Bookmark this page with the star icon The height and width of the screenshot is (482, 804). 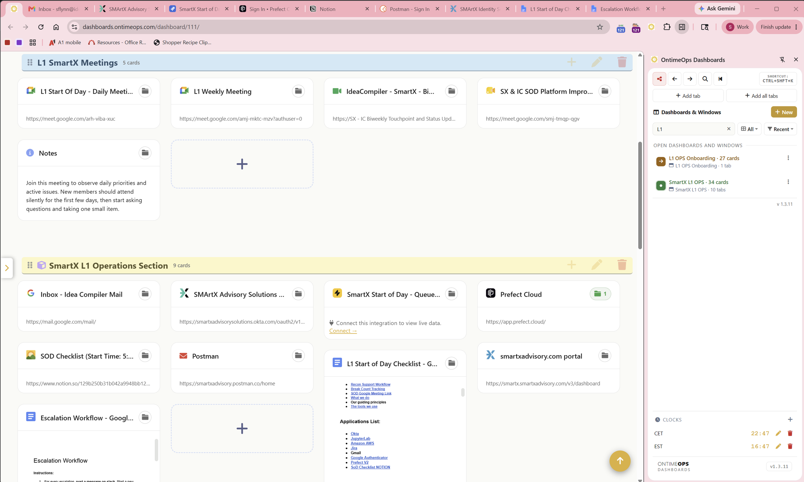click(x=600, y=27)
